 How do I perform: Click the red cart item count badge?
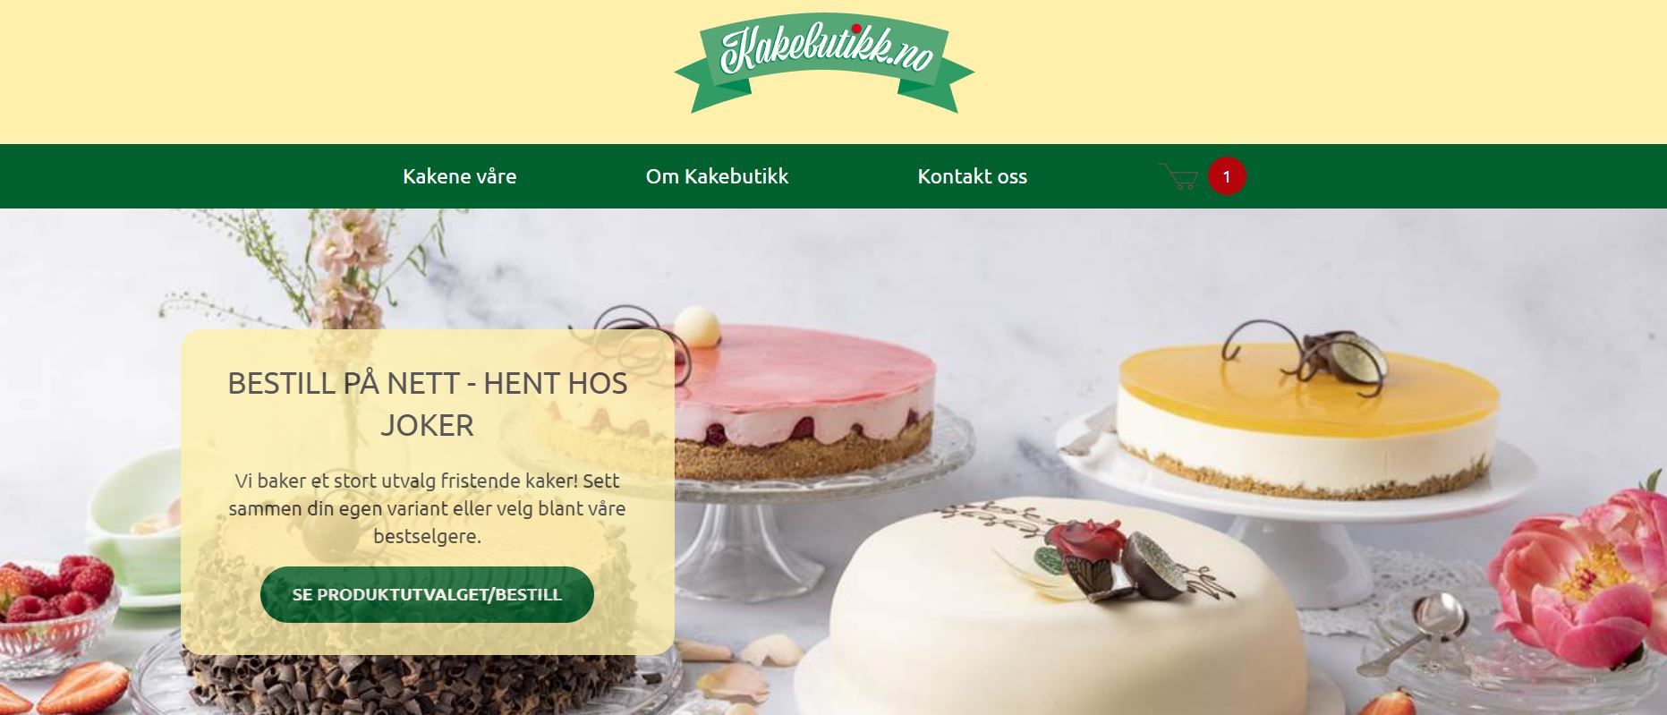click(x=1227, y=176)
